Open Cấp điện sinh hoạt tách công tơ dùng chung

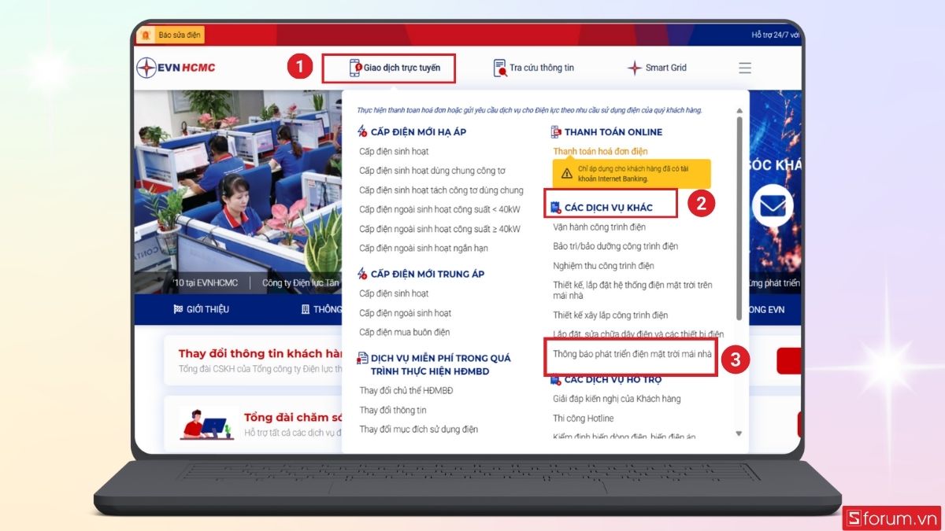point(441,190)
